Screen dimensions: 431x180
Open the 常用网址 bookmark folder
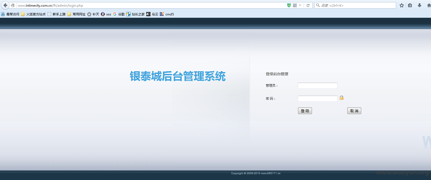(x=76, y=14)
